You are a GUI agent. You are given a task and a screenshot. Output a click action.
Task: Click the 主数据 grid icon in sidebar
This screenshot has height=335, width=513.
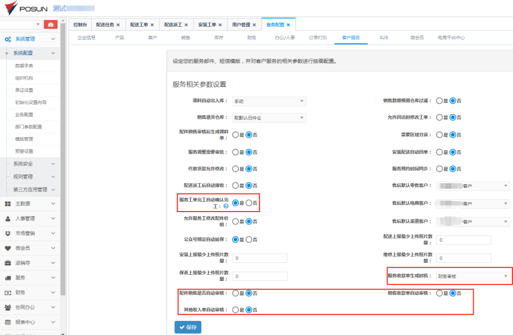[x=7, y=204]
